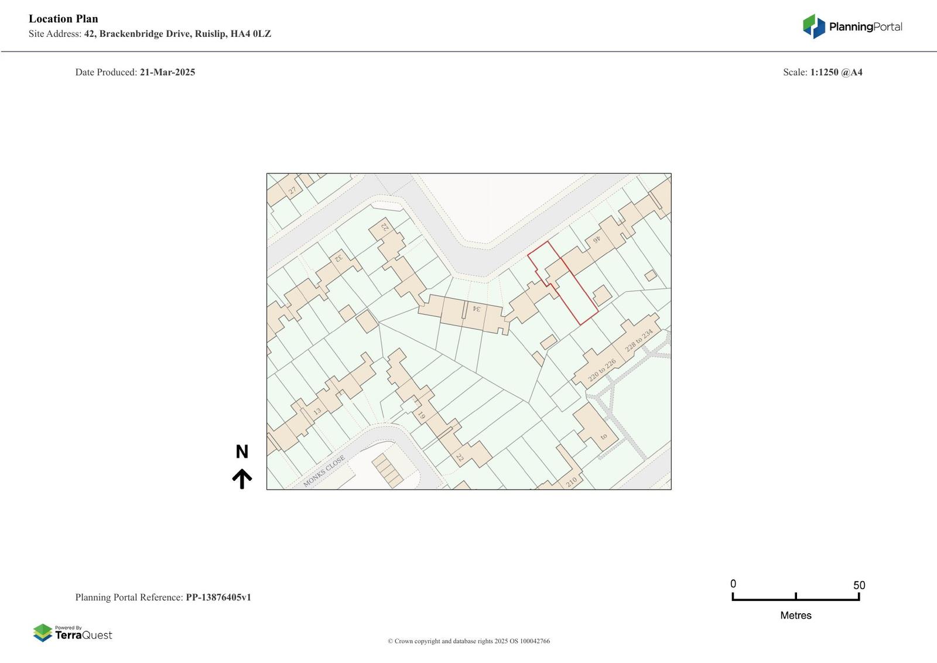The height and width of the screenshot is (663, 937).
Task: Click house number 34 on the map
Action: [476, 309]
